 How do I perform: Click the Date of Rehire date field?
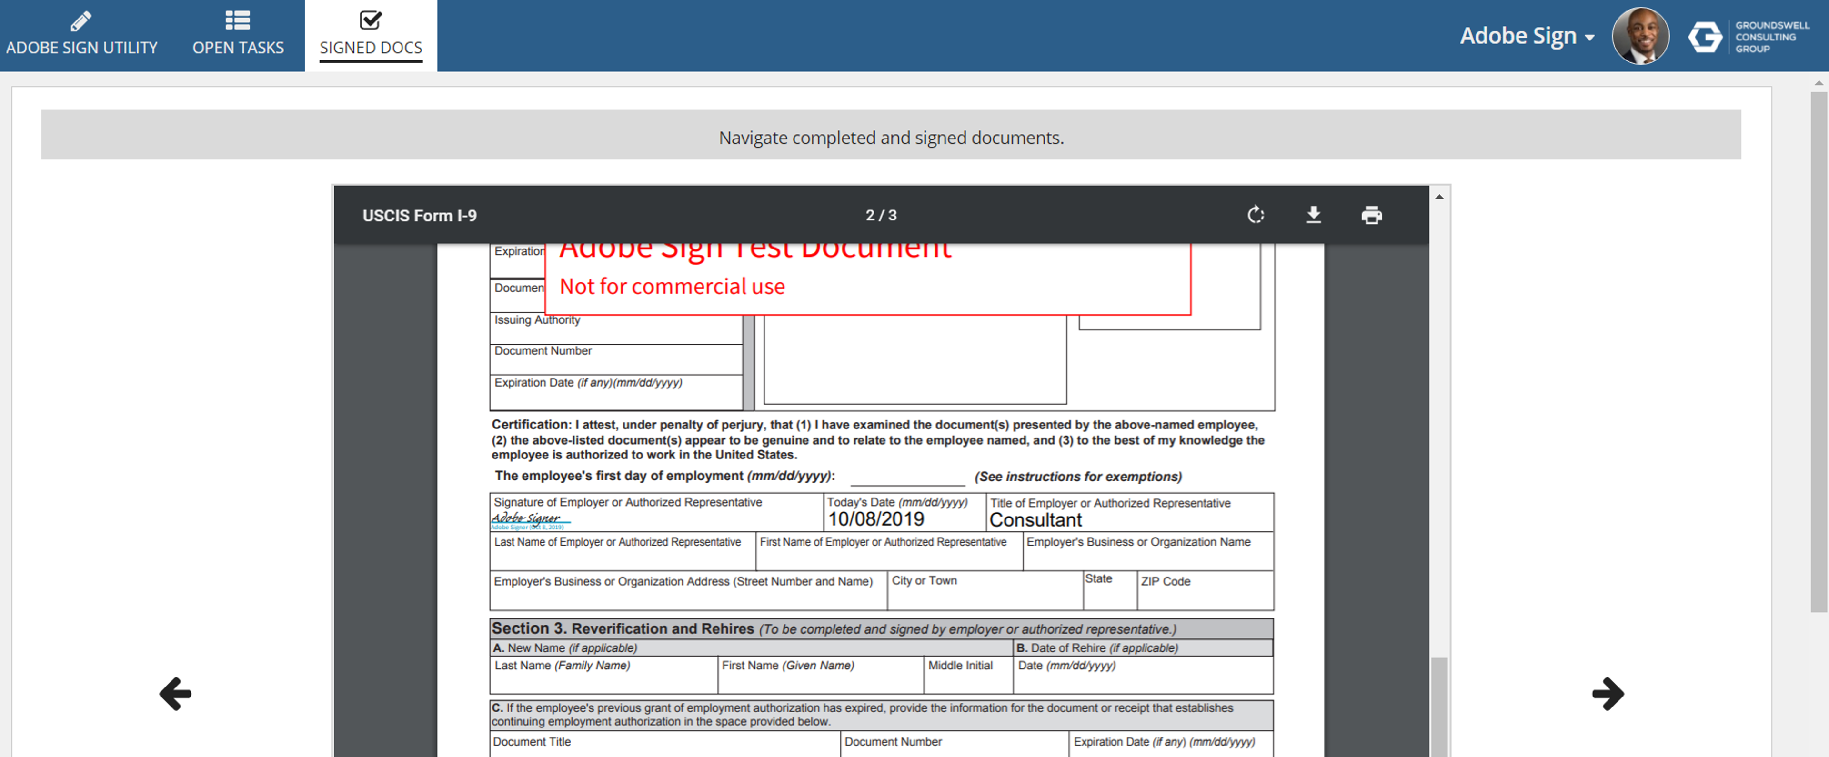(1143, 675)
